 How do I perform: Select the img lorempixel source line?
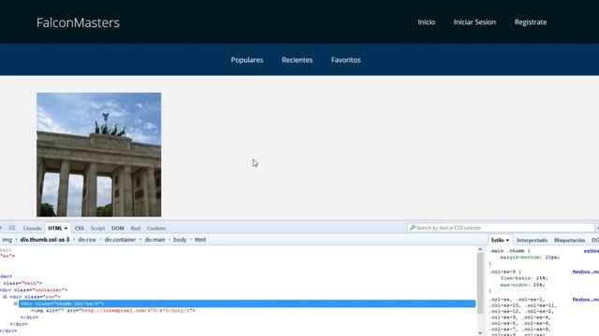point(113,311)
